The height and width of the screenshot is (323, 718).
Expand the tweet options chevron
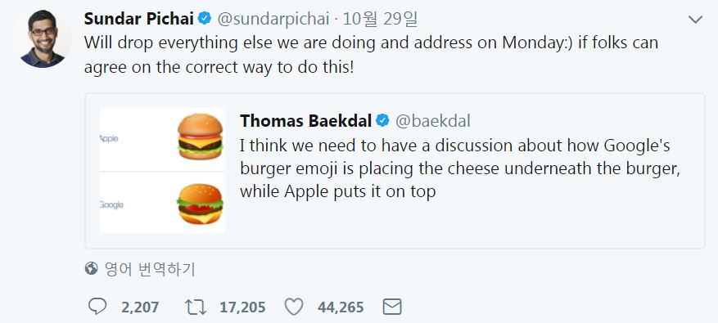(x=696, y=20)
